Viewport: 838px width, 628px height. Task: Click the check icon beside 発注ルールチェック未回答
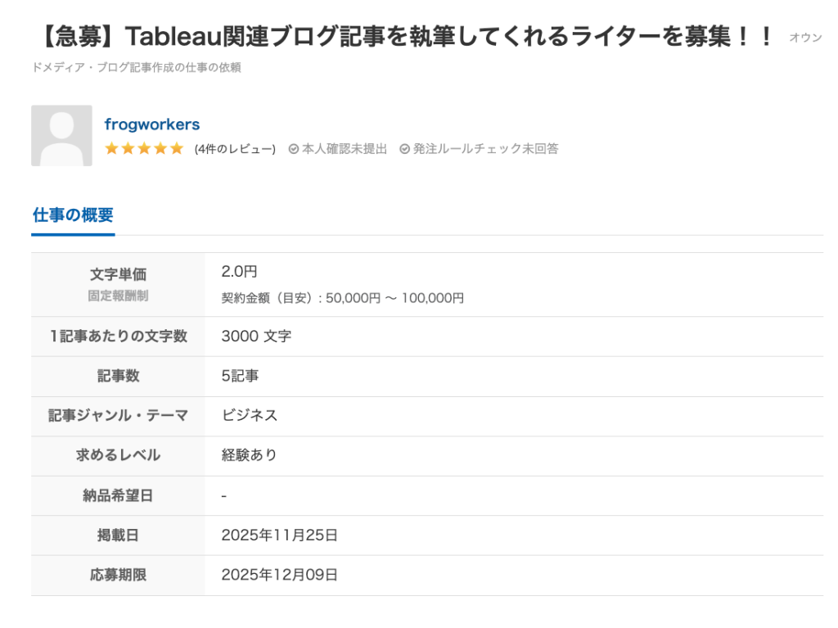click(404, 149)
